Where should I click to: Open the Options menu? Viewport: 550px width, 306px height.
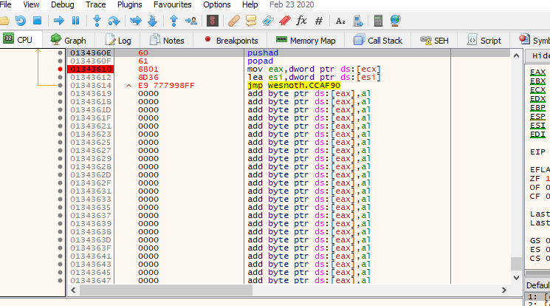coord(217,4)
